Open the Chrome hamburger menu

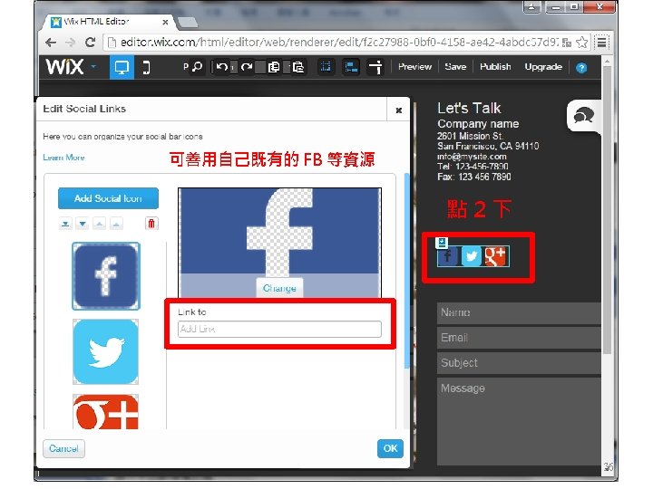coord(602,43)
